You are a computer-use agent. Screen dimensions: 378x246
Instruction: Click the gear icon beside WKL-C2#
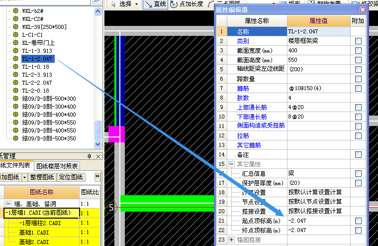pyautogui.click(x=16, y=19)
